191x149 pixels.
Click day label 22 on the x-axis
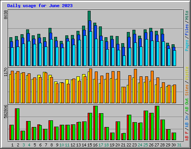(x=129, y=145)
